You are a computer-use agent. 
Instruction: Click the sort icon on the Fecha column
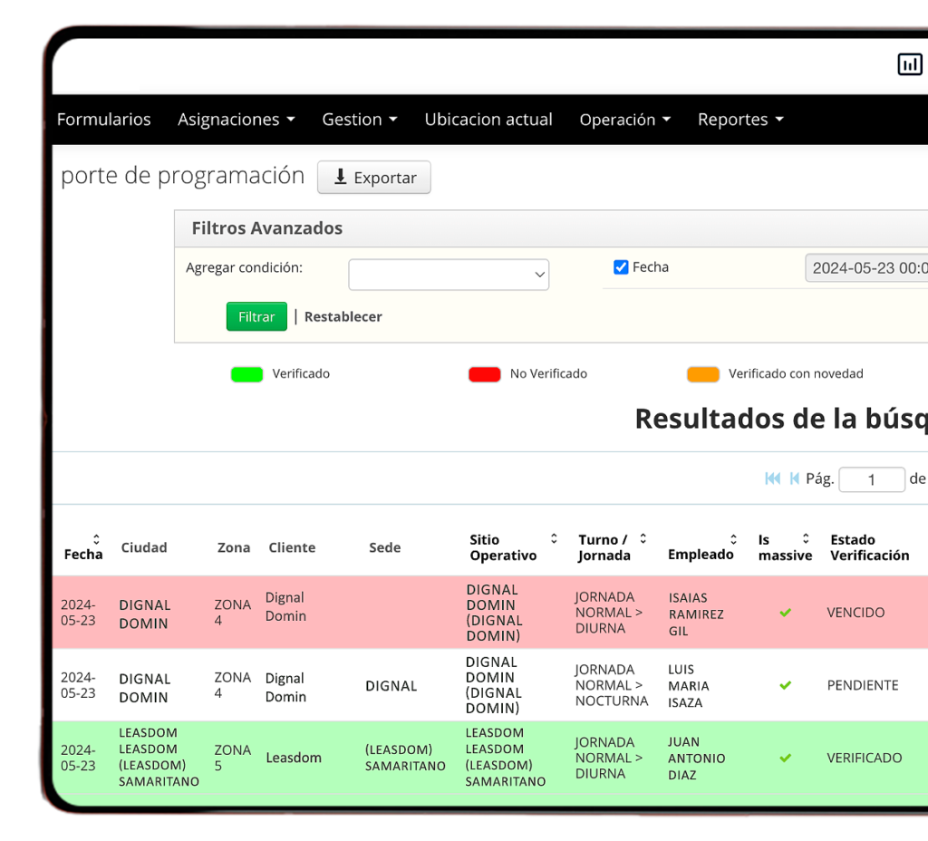coord(95,539)
